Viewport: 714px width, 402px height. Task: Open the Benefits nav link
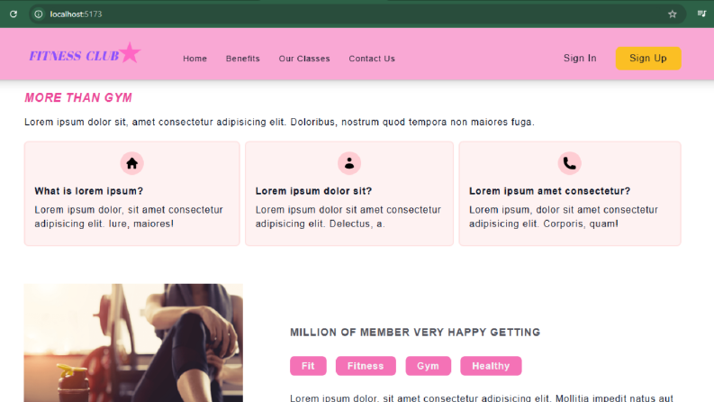pos(243,59)
